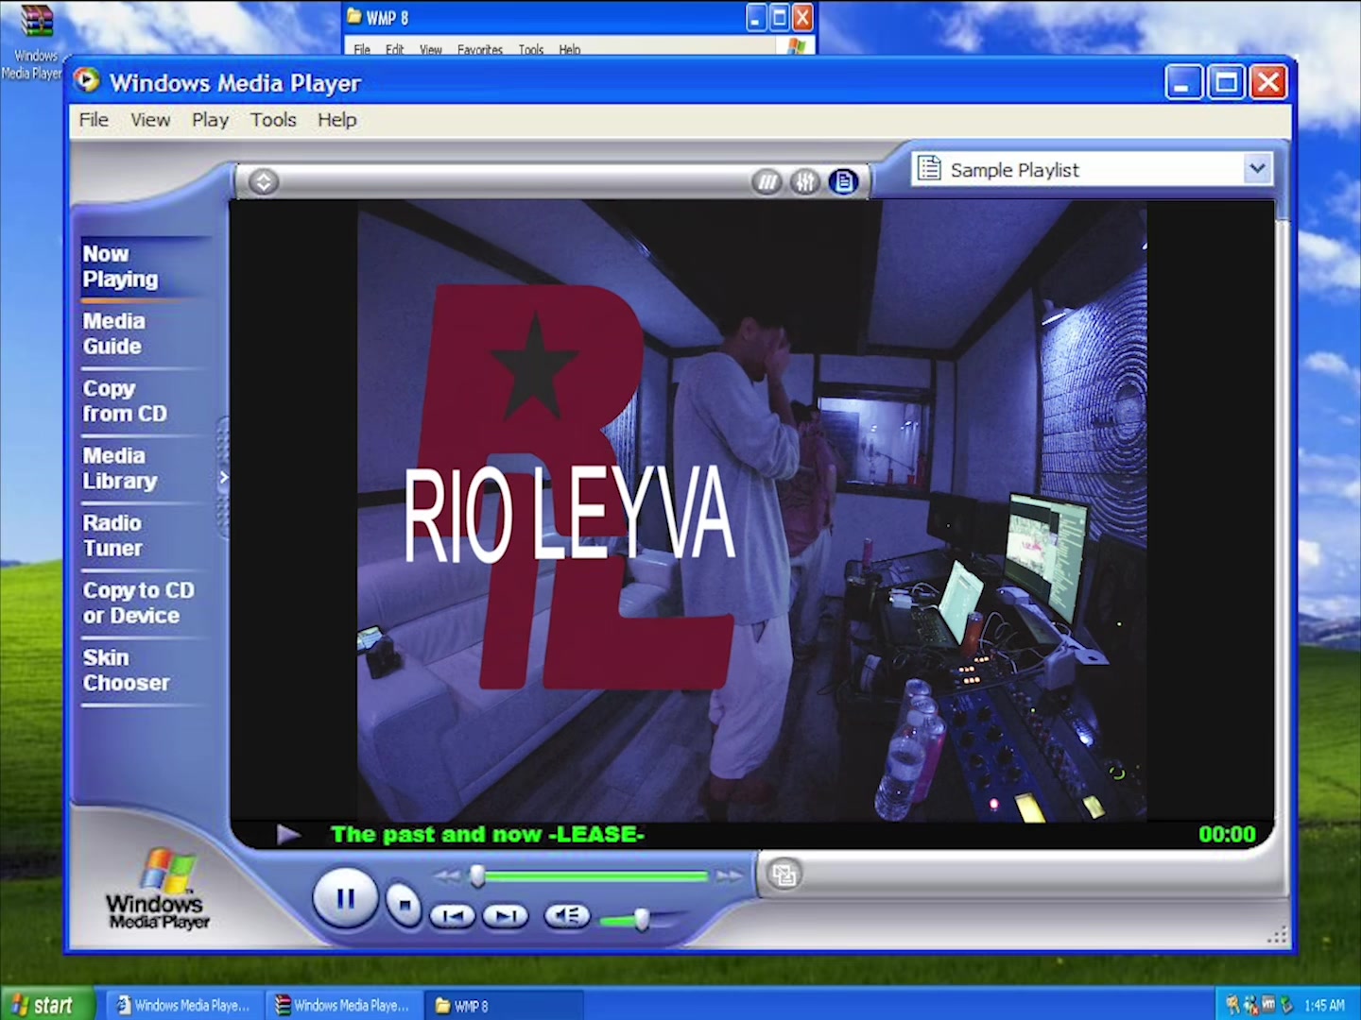Collapse the taskbar with the side arrow

[x=223, y=478]
